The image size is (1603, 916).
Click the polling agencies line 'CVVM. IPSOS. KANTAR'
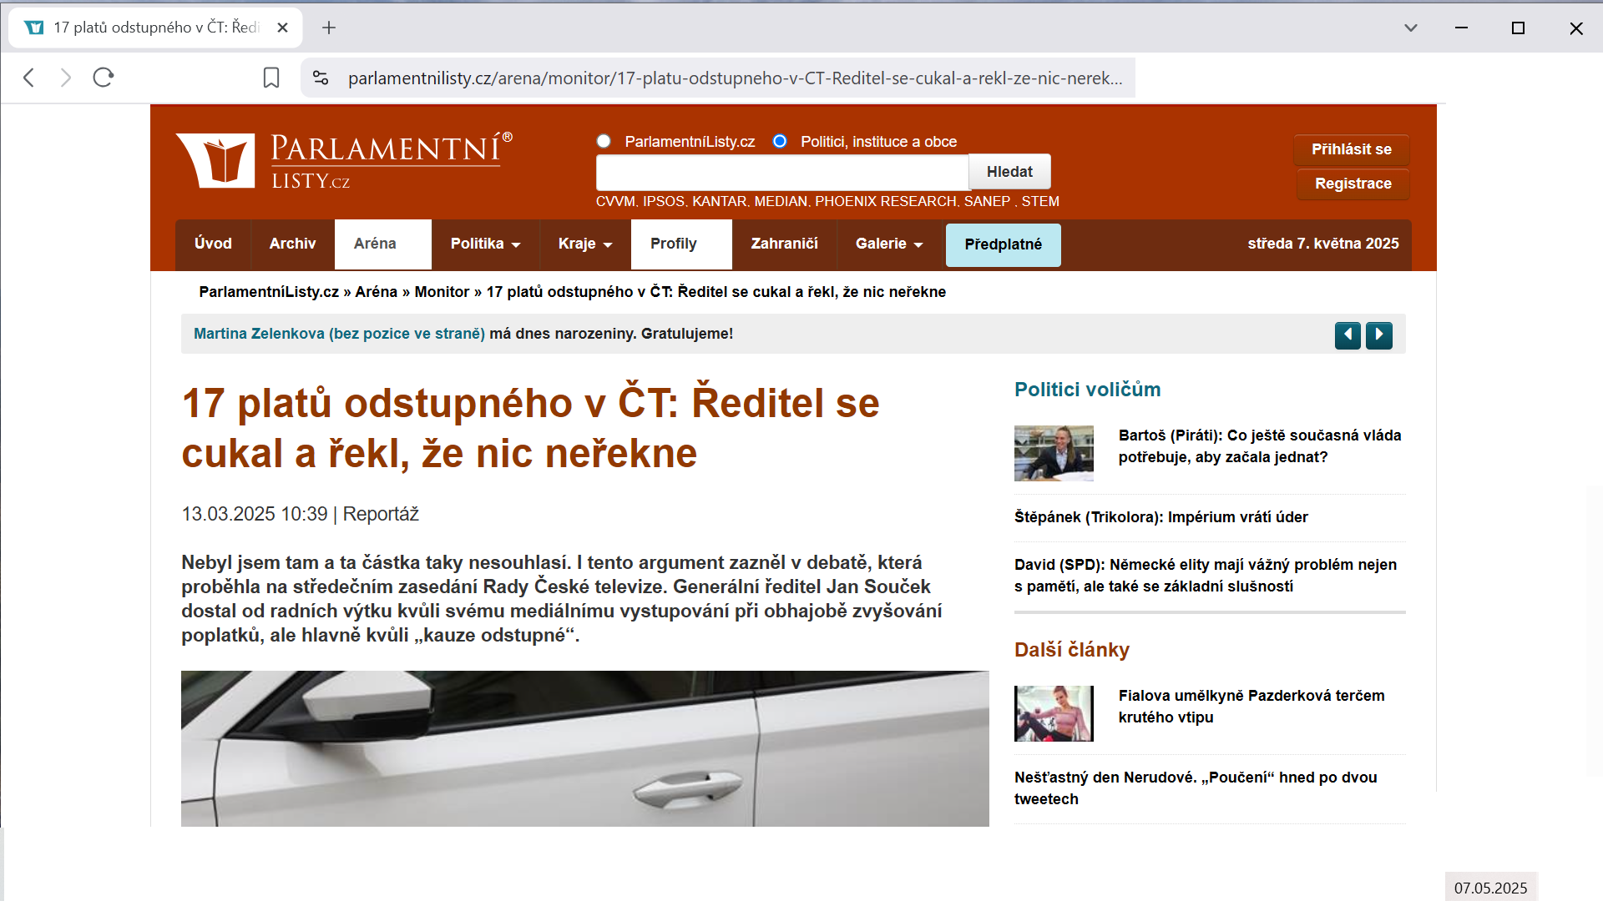pyautogui.click(x=827, y=202)
